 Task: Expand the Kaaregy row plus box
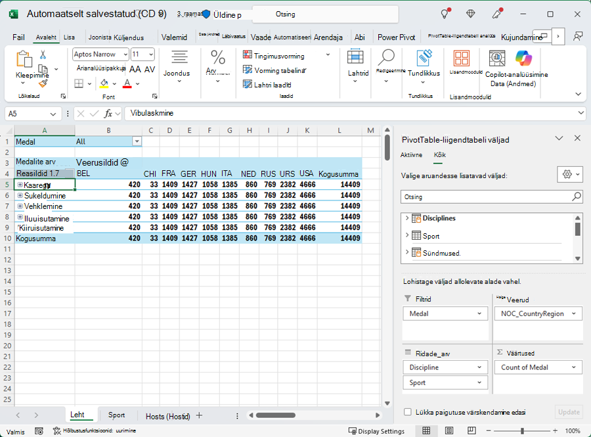(20, 185)
